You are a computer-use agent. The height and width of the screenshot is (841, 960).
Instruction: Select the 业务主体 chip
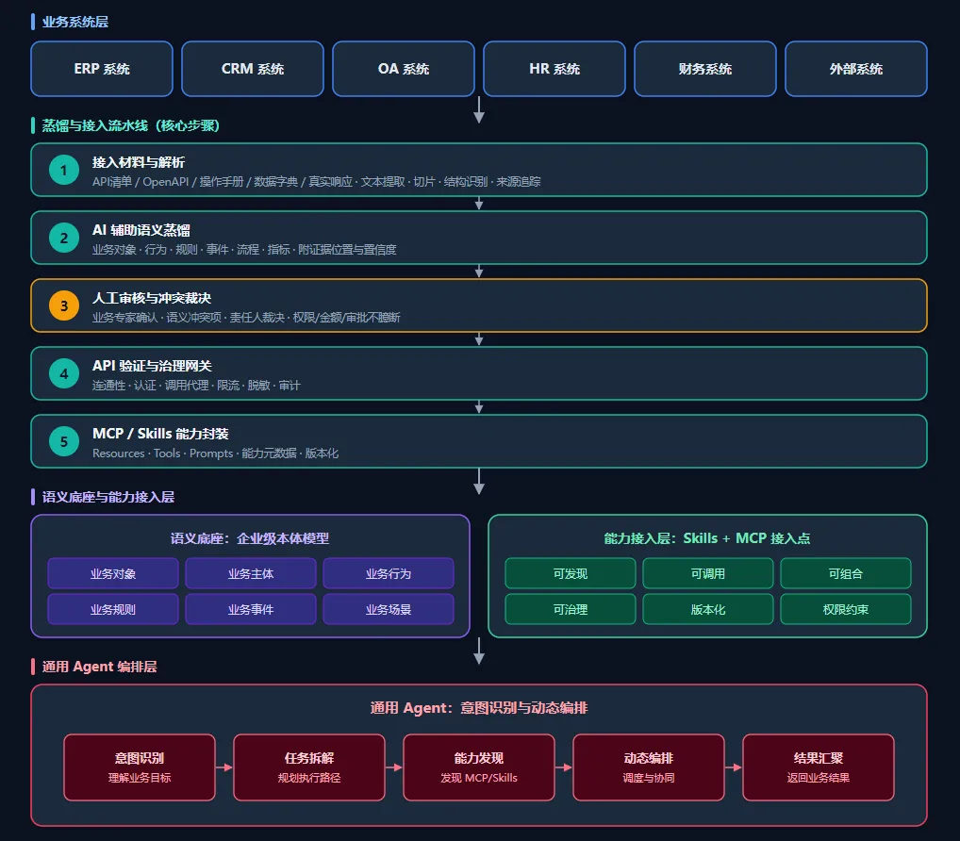click(251, 573)
